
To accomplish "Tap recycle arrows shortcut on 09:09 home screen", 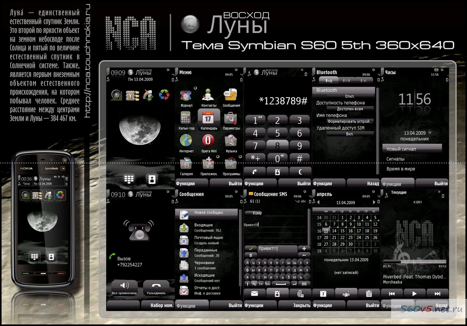I will pyautogui.click(x=164, y=95).
